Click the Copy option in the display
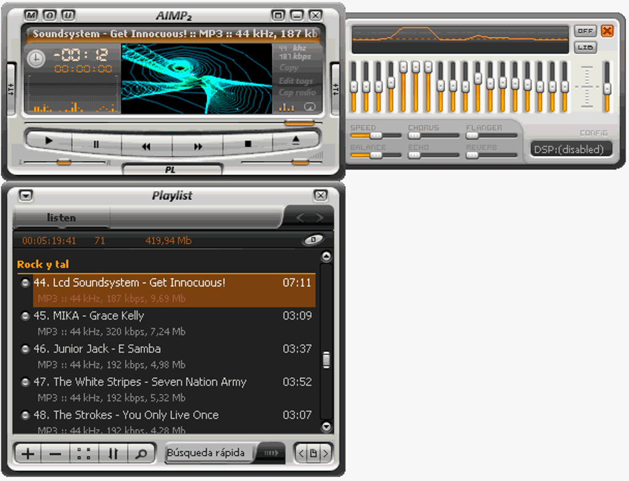629x481 pixels. 289,67
